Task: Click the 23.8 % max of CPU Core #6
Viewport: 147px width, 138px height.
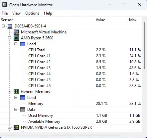Action: coord(135,86)
